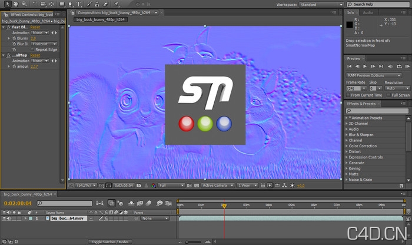Open the magnification 54,3% dropdown
The width and height of the screenshot is (412, 245).
tap(86, 186)
